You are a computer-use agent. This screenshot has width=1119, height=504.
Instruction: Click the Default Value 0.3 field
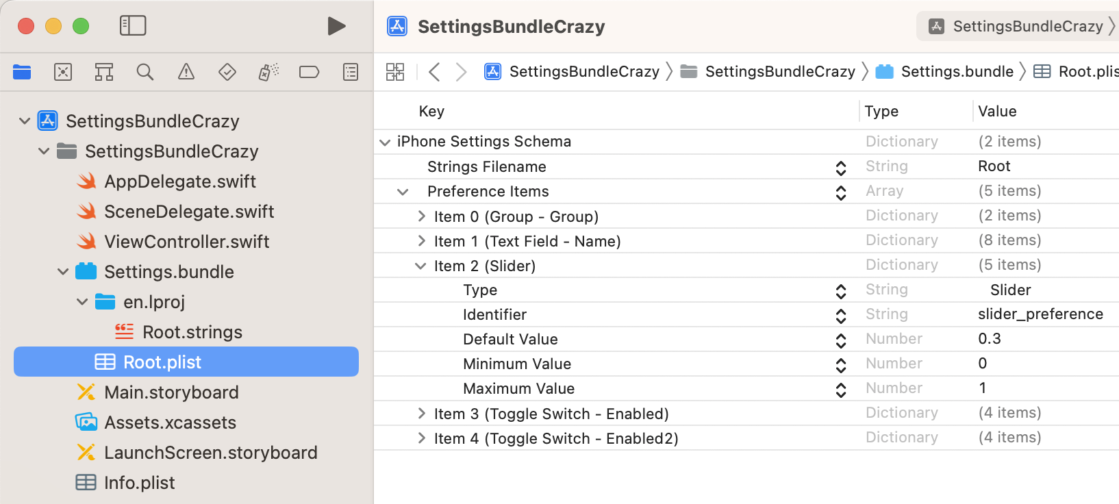(990, 339)
